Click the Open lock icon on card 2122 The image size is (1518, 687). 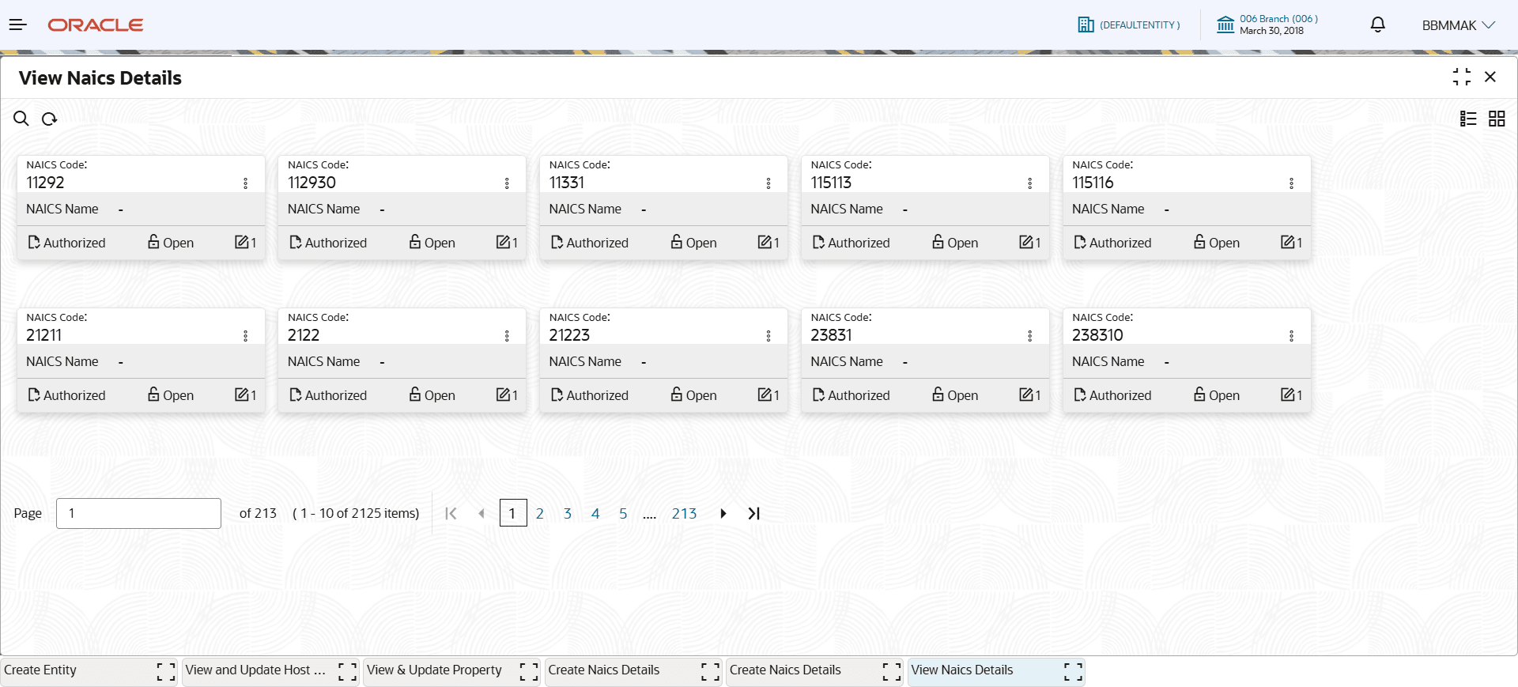(x=415, y=394)
